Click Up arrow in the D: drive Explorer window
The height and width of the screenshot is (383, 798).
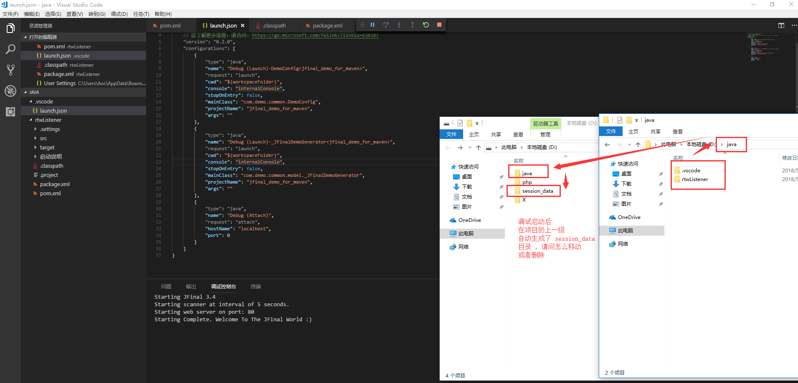coord(479,147)
